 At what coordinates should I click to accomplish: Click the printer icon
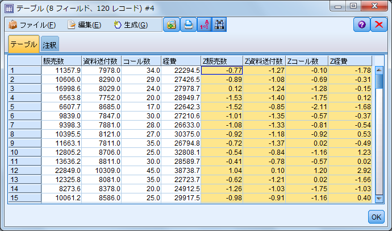188,24
